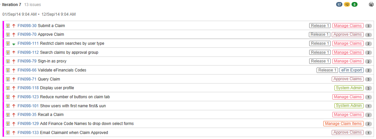Click story type icon beside FIN098-66
The image size is (376, 139).
pos(8,70)
